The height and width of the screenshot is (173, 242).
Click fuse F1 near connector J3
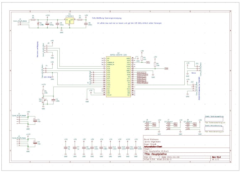[33, 20]
